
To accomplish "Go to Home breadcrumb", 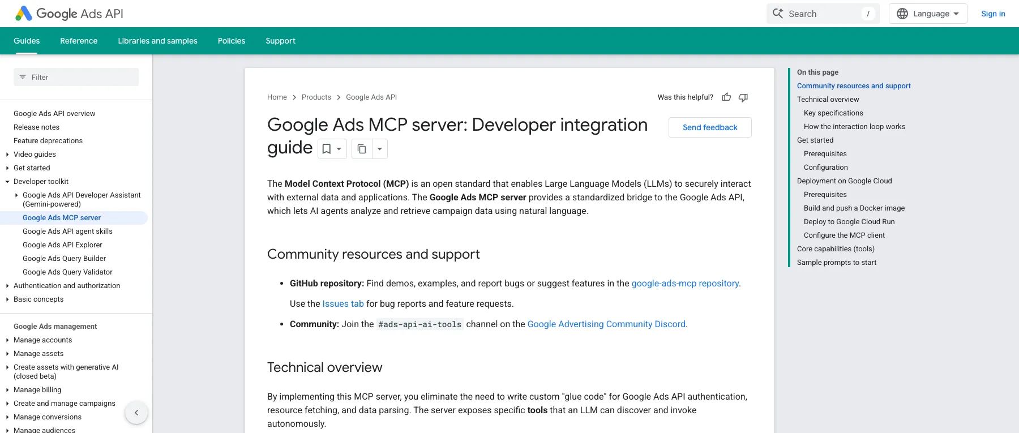I will pos(277,97).
